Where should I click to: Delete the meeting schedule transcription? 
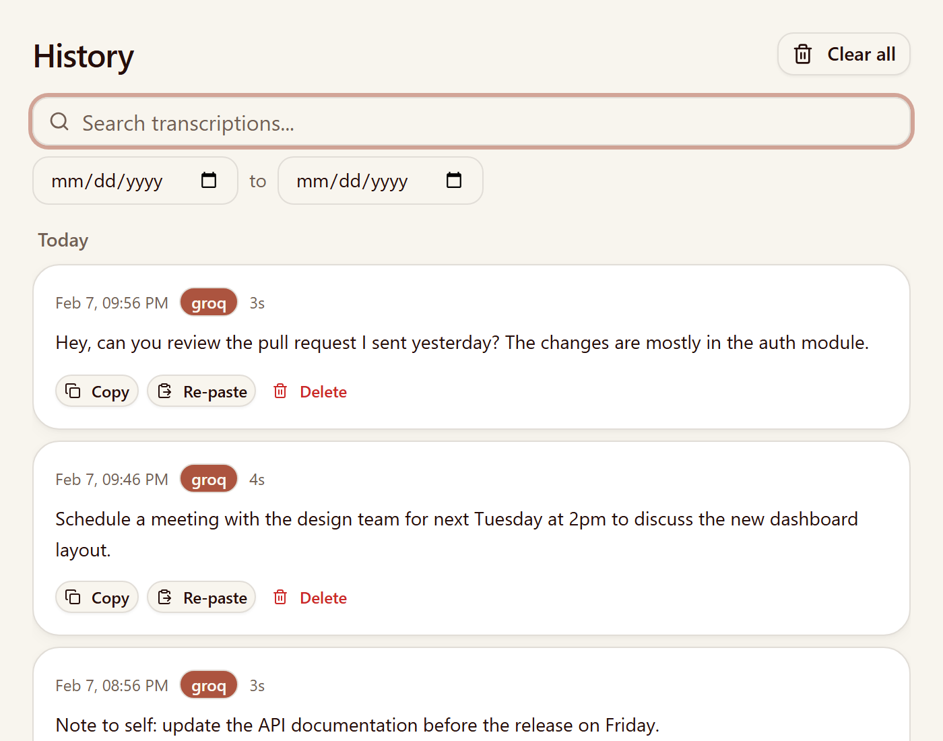coord(323,598)
